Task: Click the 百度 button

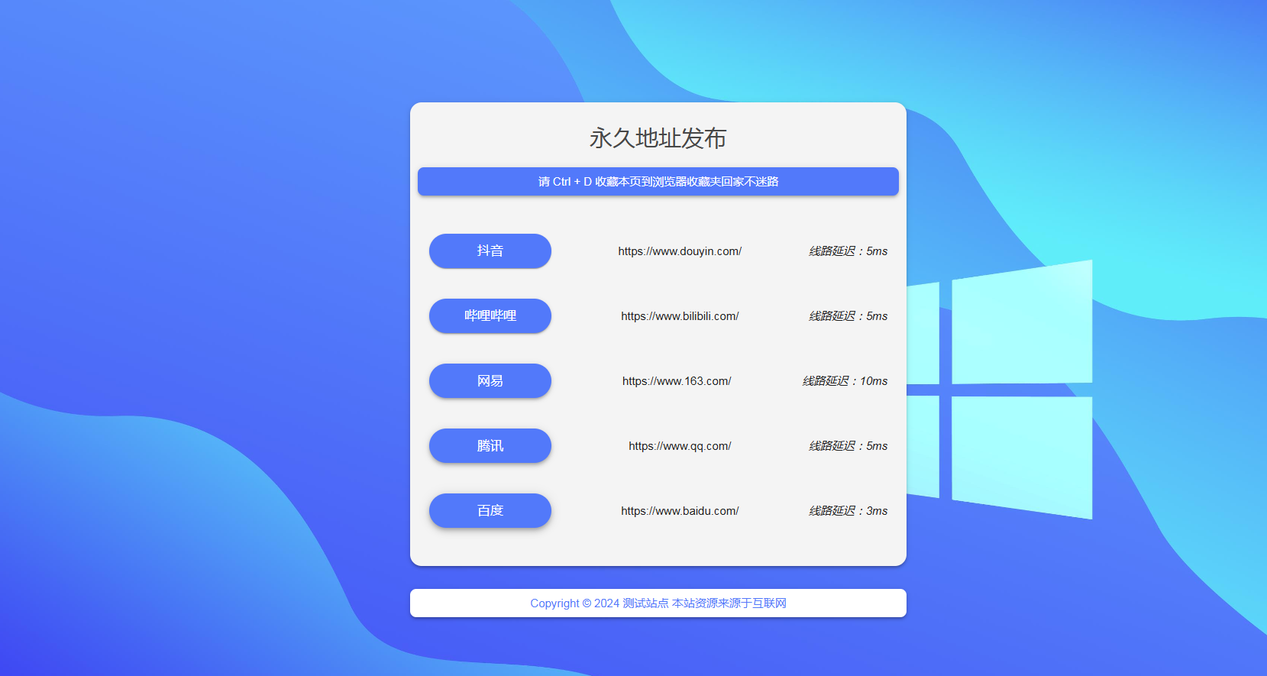Action: 490,510
